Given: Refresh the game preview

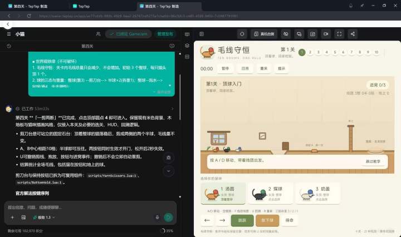Looking at the screenshot, I should 242,34.
